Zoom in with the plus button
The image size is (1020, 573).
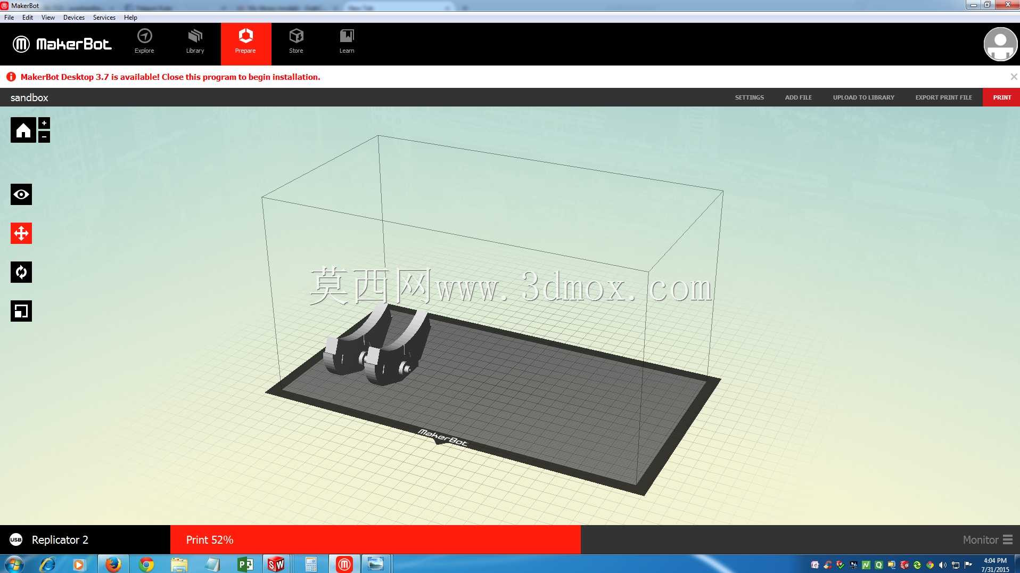pyautogui.click(x=44, y=123)
